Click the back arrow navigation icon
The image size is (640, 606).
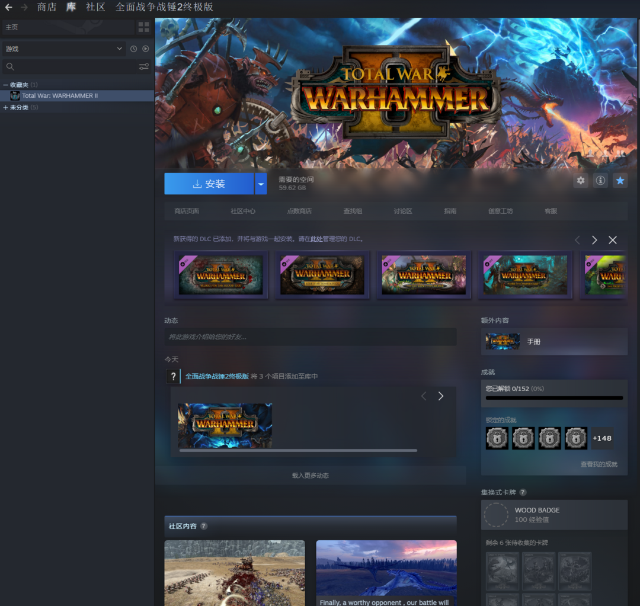click(8, 7)
